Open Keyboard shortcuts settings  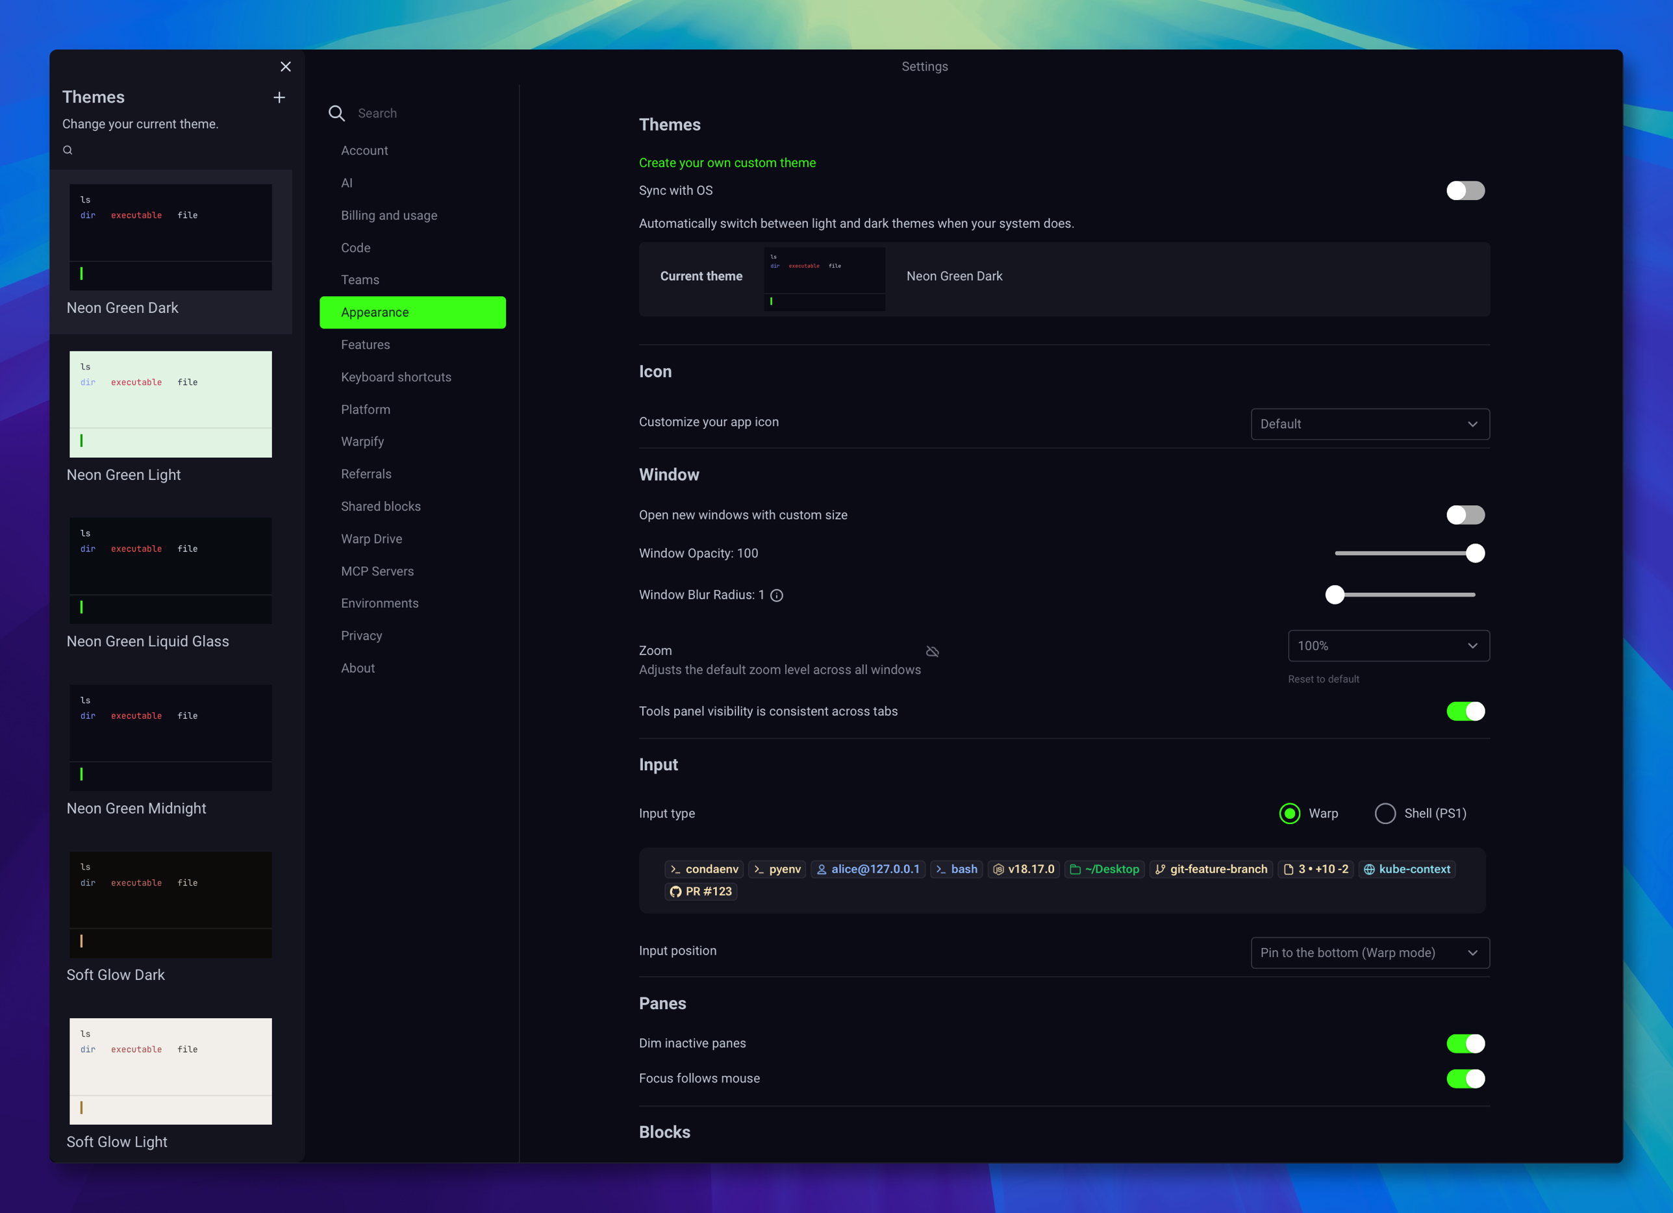[x=412, y=377]
